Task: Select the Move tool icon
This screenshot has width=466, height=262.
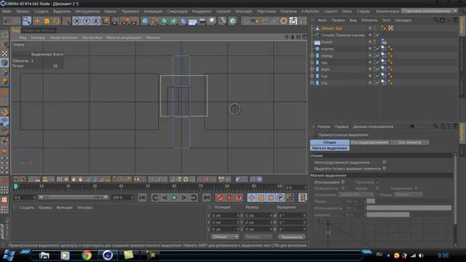Action: pos(37,21)
